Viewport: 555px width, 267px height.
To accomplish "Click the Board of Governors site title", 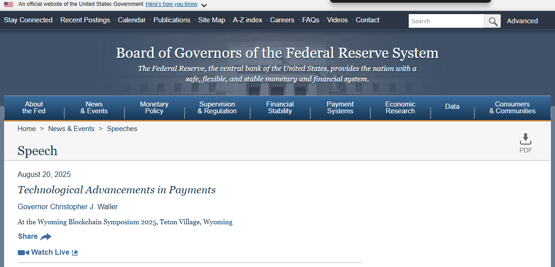I will click(x=277, y=53).
